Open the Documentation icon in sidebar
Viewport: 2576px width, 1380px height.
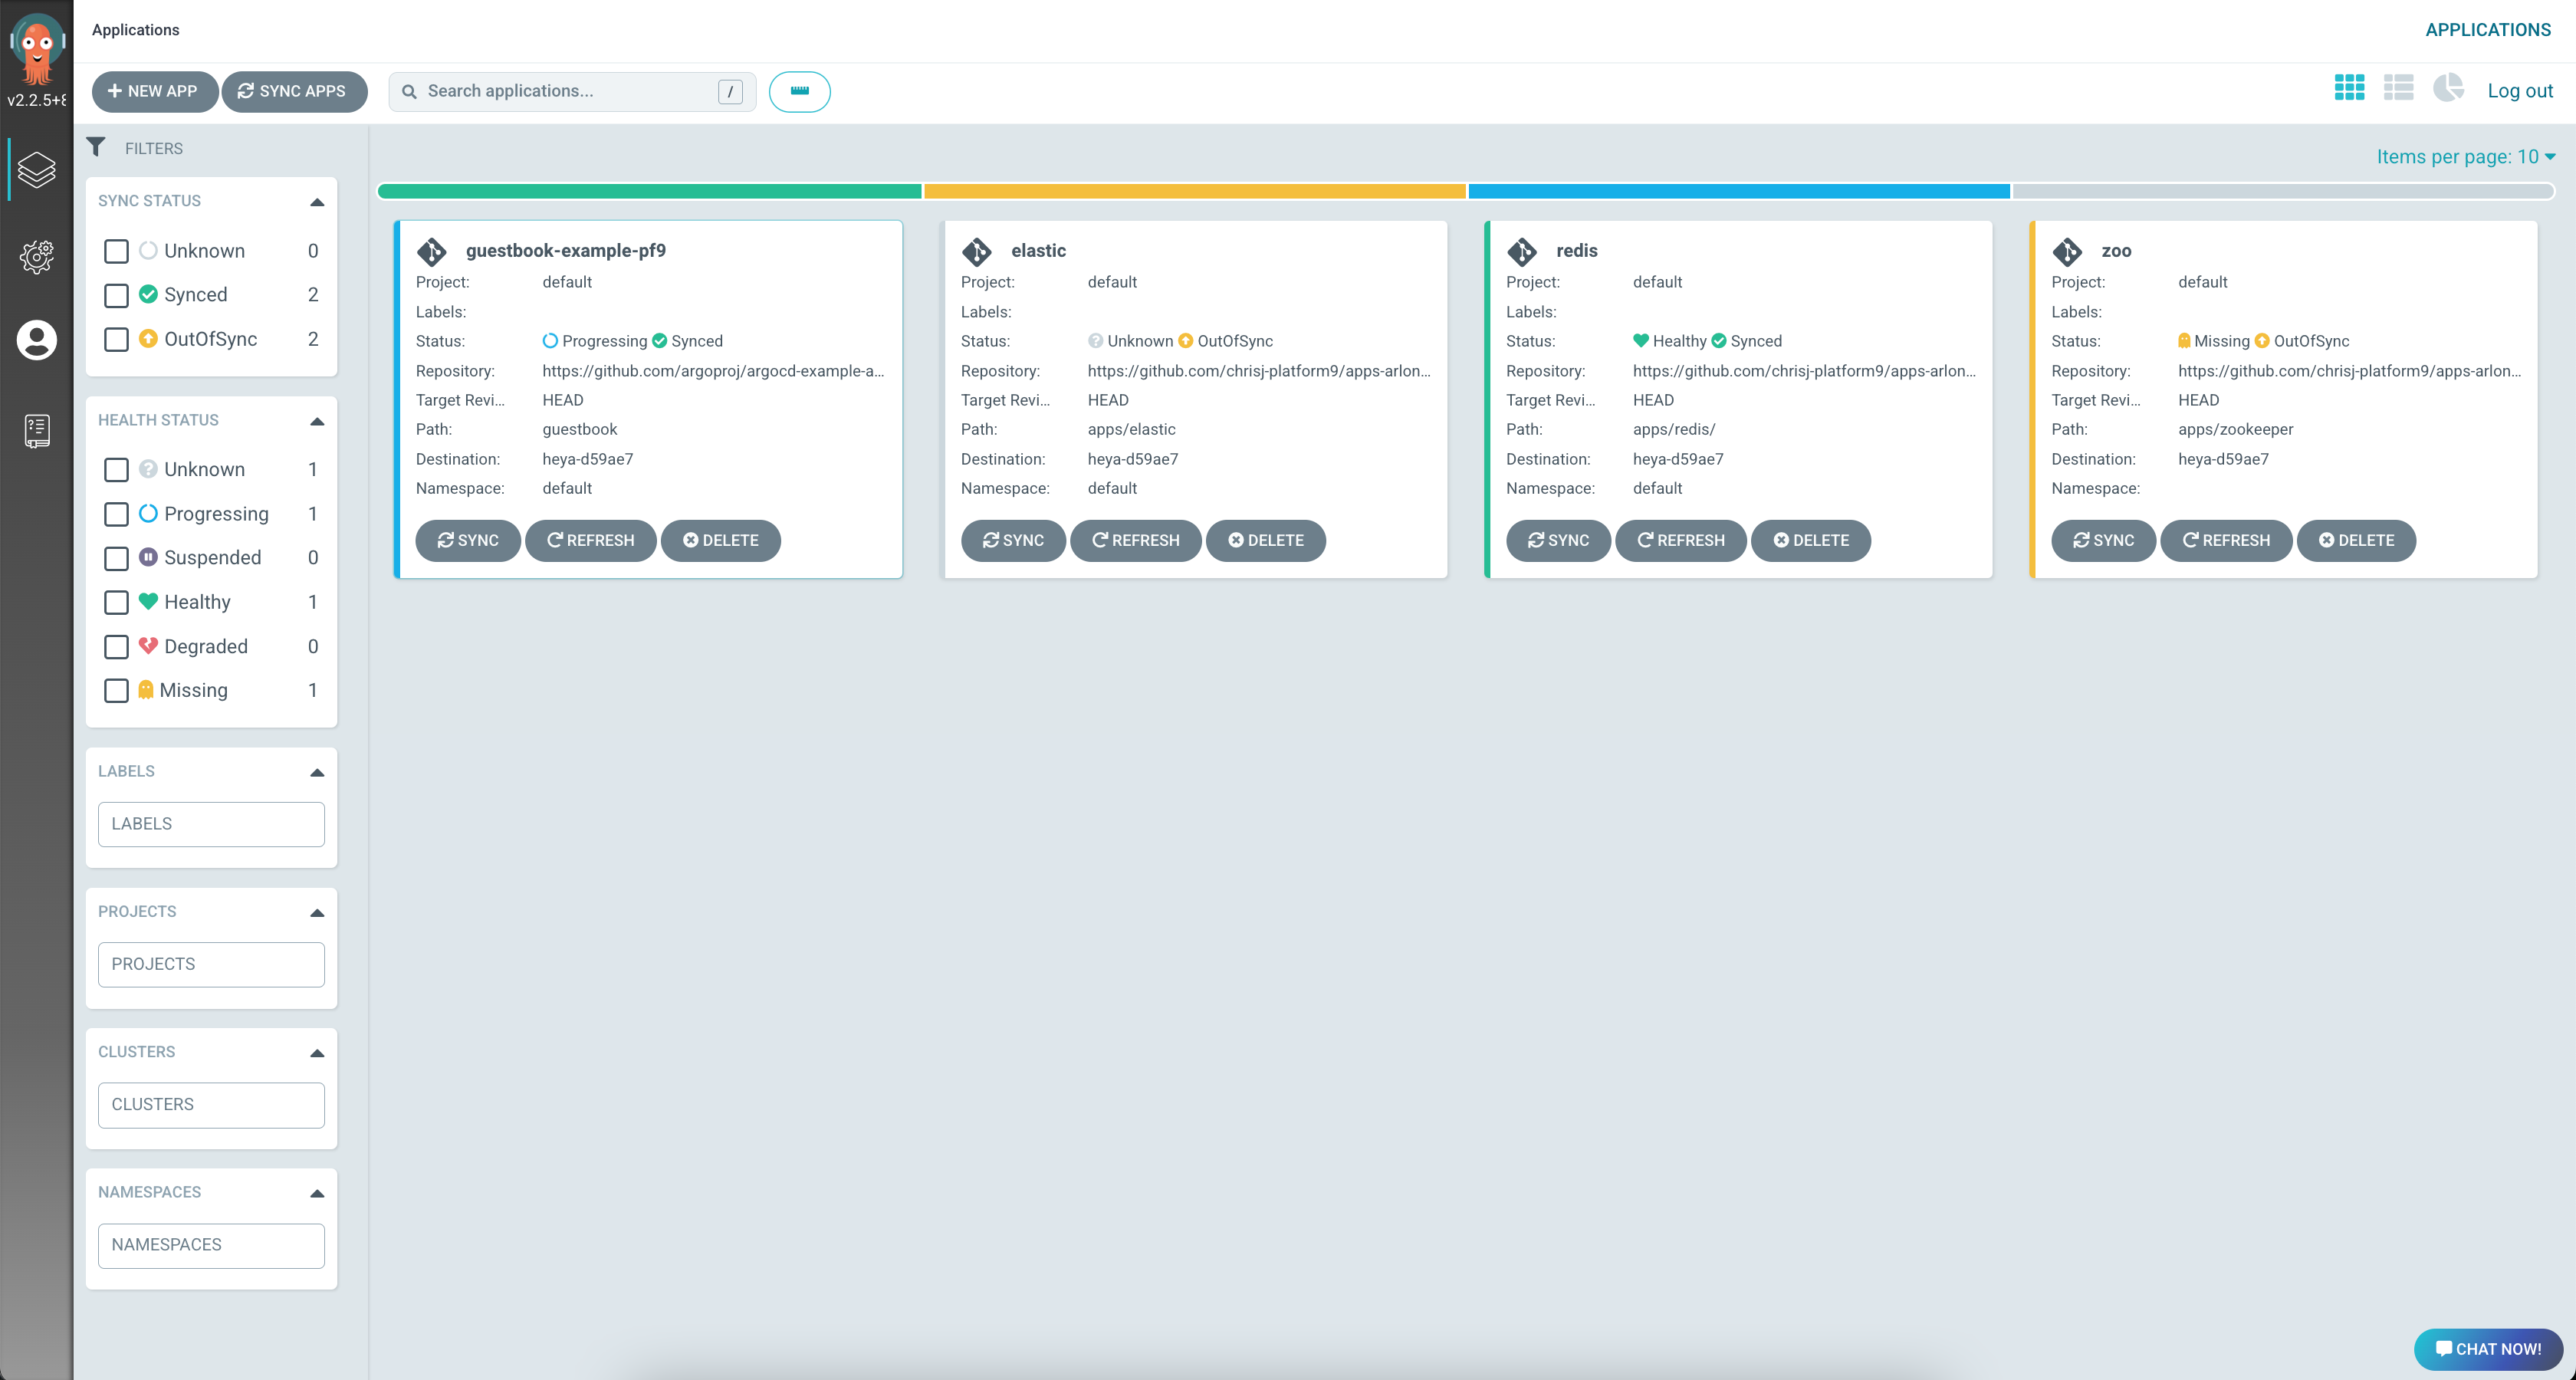pyautogui.click(x=37, y=431)
